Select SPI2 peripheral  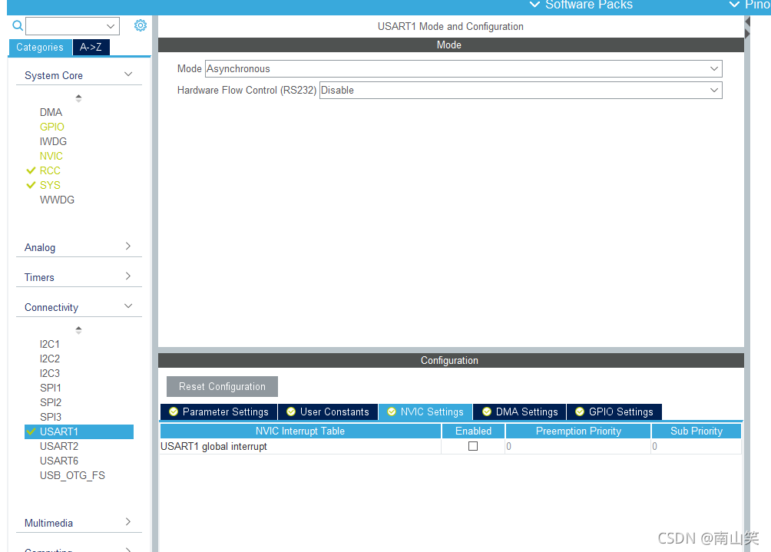[51, 402]
